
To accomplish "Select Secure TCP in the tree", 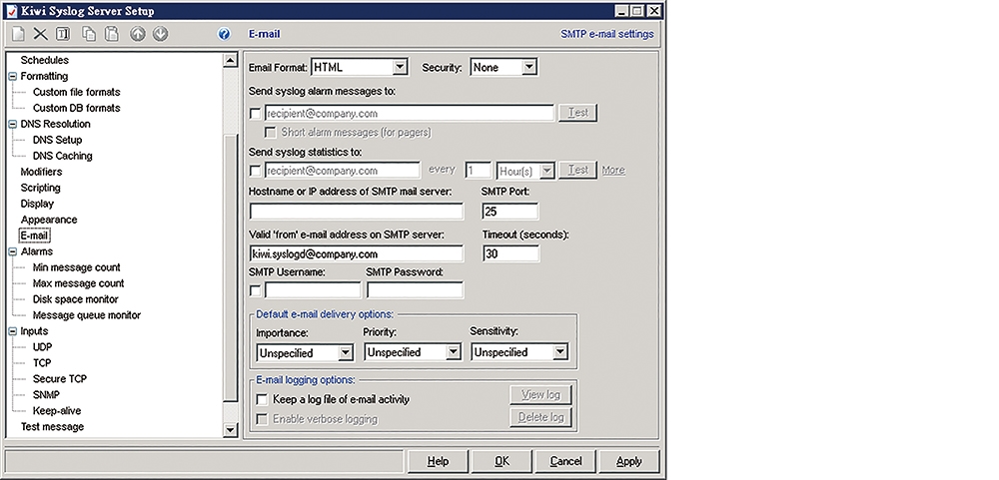I will tap(60, 379).
